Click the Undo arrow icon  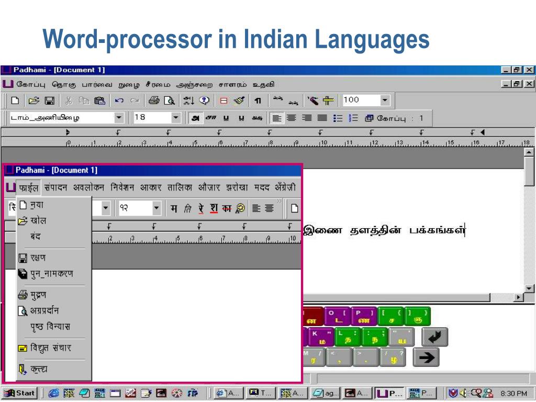point(119,100)
